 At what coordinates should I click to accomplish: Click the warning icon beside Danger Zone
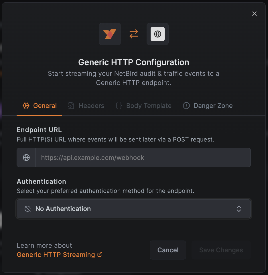click(x=186, y=106)
